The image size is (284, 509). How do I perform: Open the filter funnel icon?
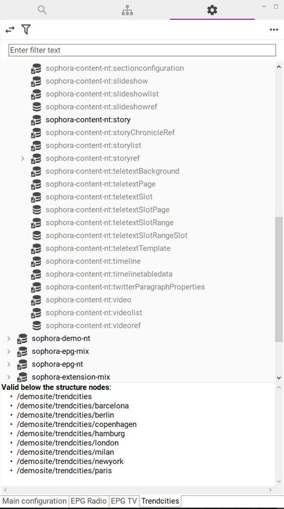pyautogui.click(x=26, y=30)
